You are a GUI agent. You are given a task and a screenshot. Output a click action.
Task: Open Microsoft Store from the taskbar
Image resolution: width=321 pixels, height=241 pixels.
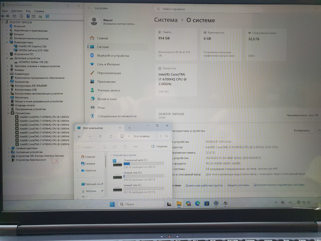[206, 203]
